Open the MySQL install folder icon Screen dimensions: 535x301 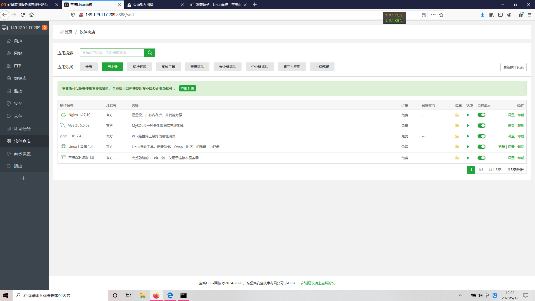(457, 125)
